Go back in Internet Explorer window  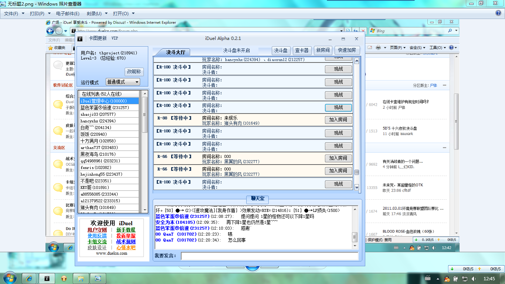click(x=50, y=31)
